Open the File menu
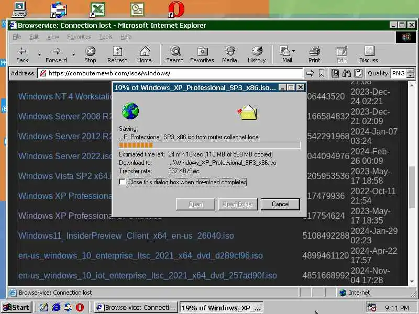Screen dimensions: 419x314 click(x=17, y=37)
